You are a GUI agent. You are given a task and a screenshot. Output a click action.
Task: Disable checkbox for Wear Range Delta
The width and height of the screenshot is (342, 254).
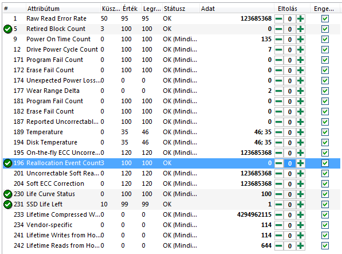point(325,91)
